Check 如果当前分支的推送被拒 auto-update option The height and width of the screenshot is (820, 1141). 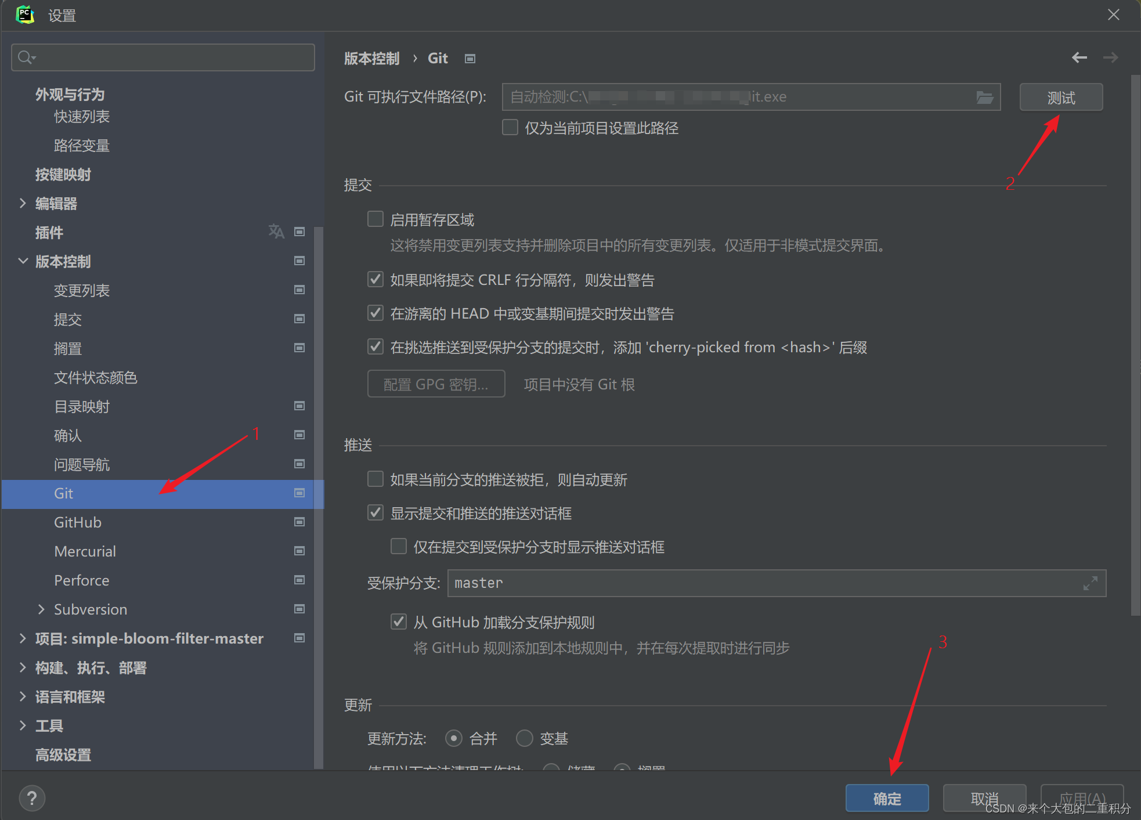coord(375,479)
